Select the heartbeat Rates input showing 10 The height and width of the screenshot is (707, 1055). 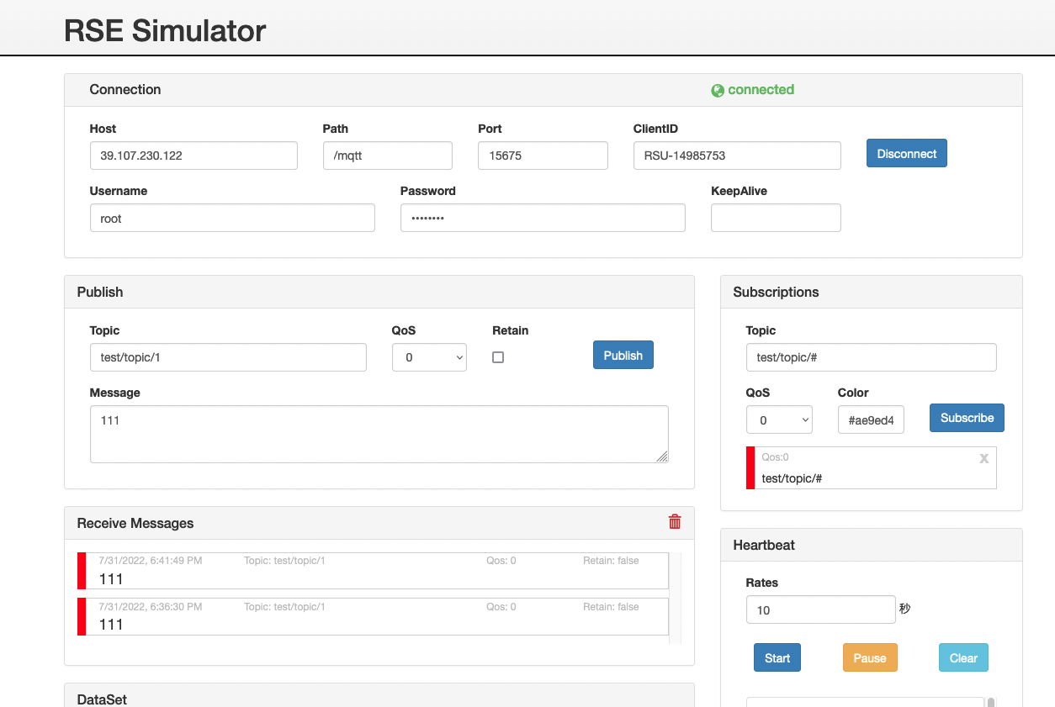(x=820, y=609)
